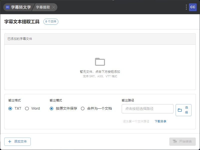Click the empty folder icon in file list
Screen dimensions: 200x150
(x=100, y=62)
